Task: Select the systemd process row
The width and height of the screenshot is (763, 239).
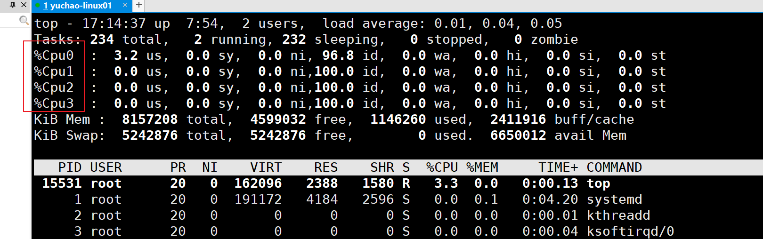Action: 614,199
